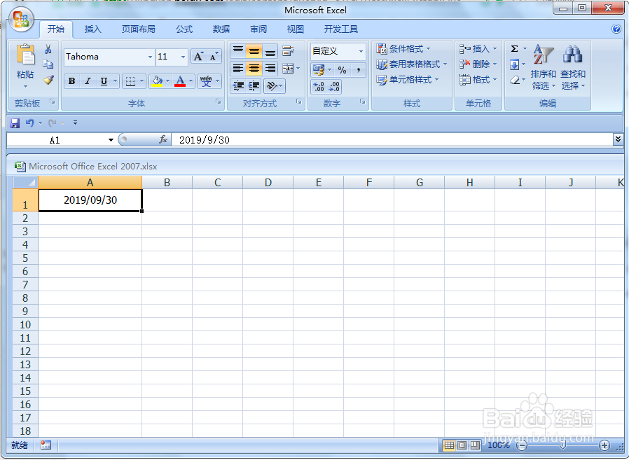Screen dimensions: 629x460
Task: Align text left
Action: 238,69
